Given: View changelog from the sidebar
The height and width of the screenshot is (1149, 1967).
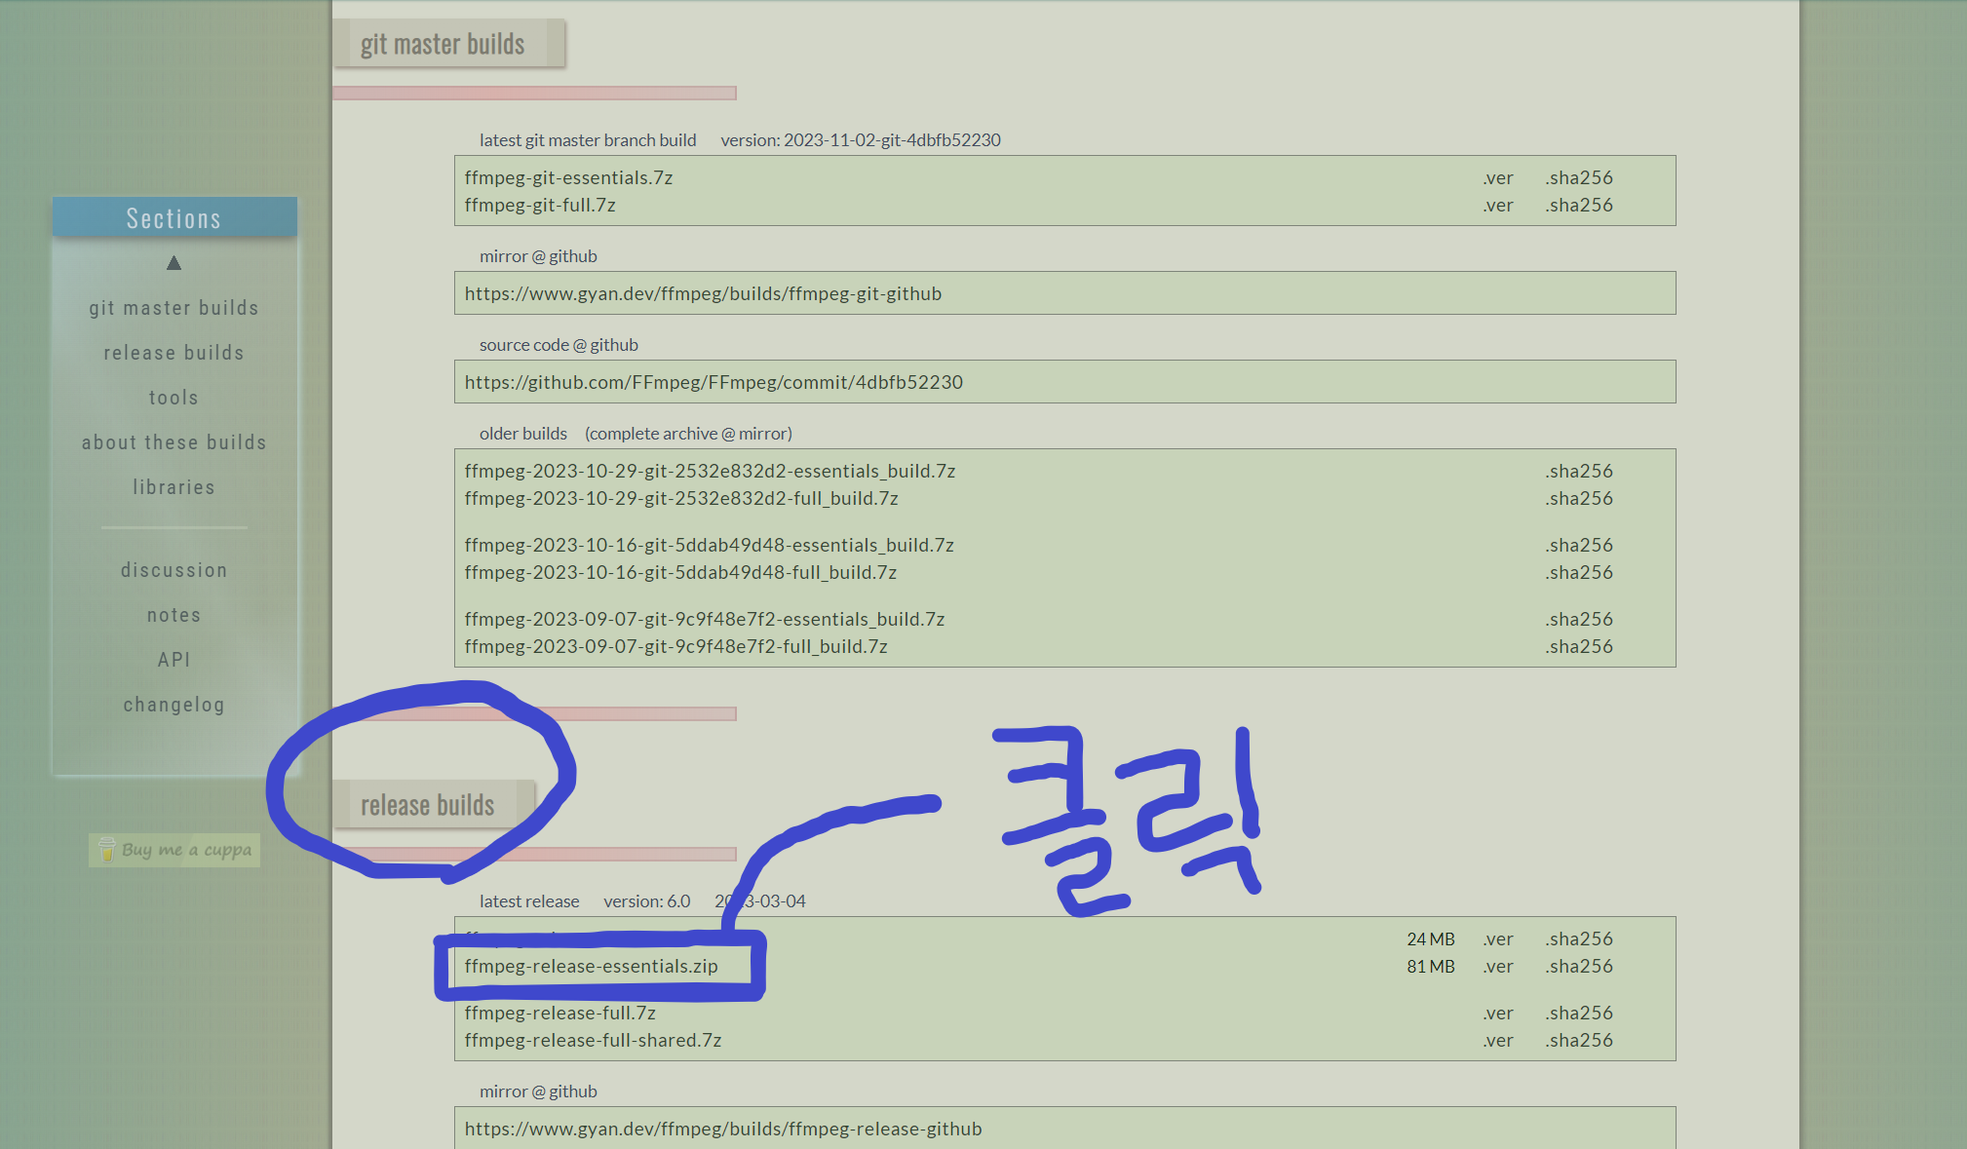Looking at the screenshot, I should click(174, 705).
